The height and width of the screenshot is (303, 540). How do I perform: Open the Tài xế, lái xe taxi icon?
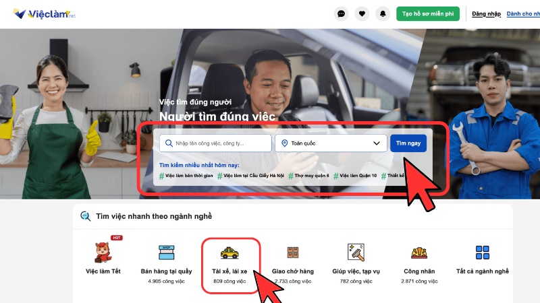click(x=230, y=253)
